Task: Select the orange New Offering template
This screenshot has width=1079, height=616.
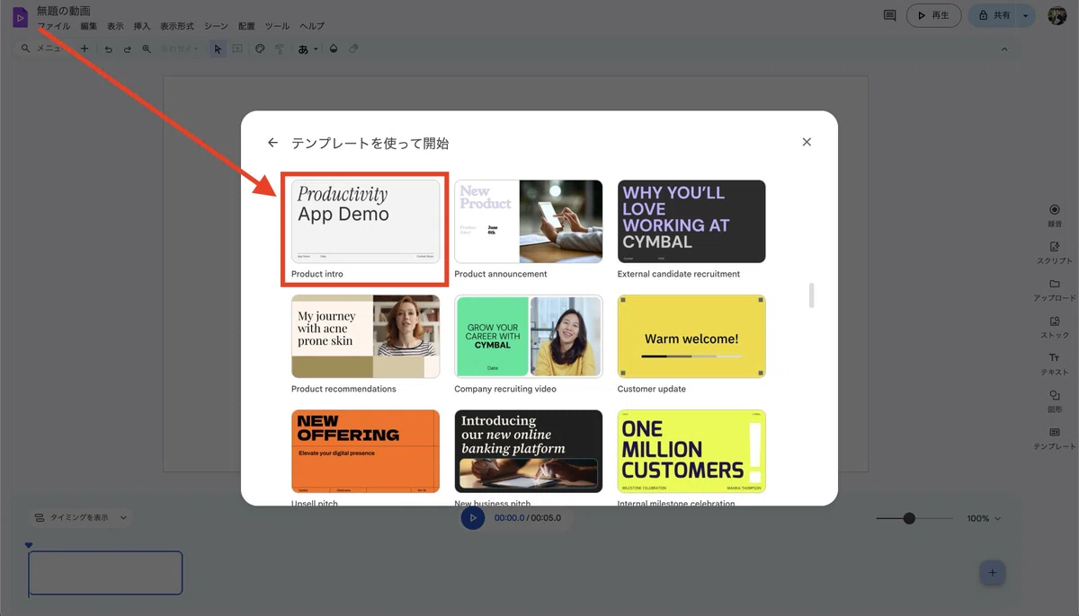Action: [365, 452]
